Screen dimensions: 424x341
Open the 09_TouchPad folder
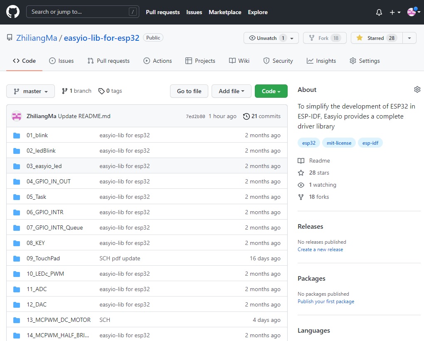pos(43,259)
